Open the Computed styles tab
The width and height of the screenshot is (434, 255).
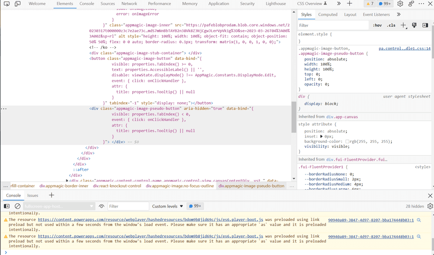coord(328,14)
